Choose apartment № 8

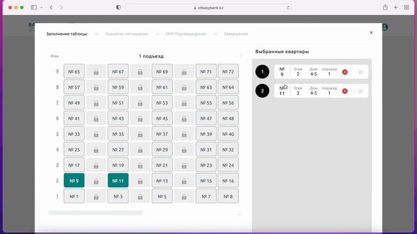coord(228,196)
